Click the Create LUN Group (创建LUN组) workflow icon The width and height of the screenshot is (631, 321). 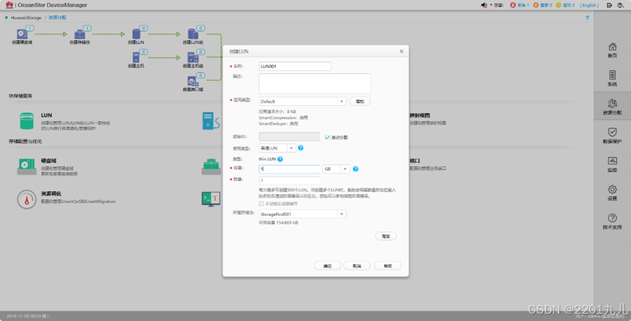point(193,34)
